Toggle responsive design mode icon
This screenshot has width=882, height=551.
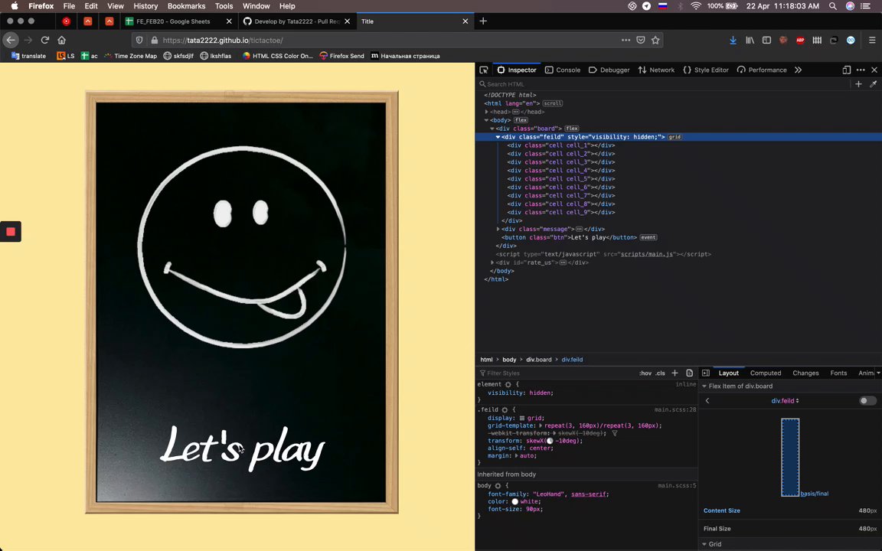(x=846, y=70)
